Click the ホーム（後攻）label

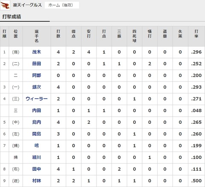pyautogui.click(x=62, y=5)
